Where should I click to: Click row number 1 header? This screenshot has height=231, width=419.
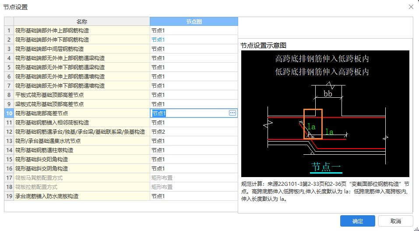click(x=9, y=31)
